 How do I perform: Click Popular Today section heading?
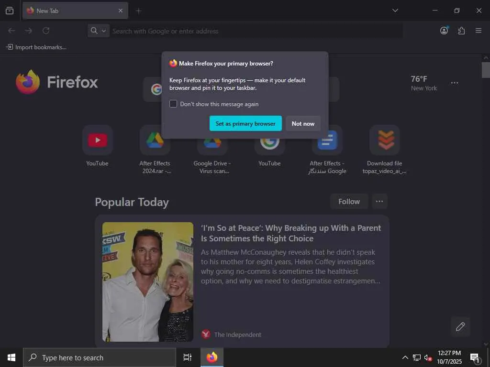pyautogui.click(x=132, y=202)
